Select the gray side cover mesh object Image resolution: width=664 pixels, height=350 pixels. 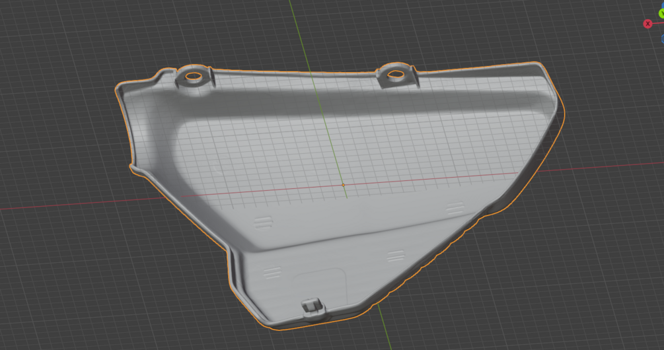pos(339,195)
